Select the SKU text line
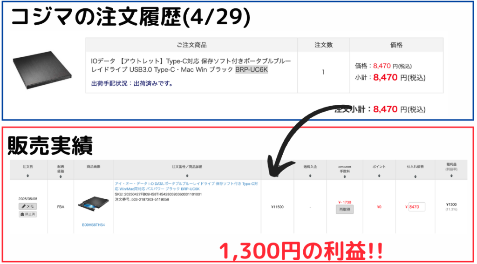Screen dimensions: 477x264 (158, 194)
